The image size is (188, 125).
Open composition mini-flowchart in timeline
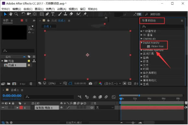80,97
